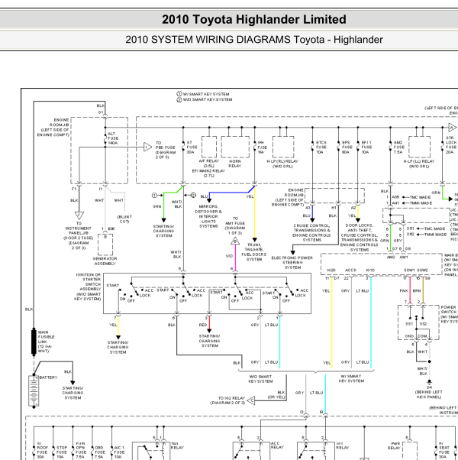The image size is (458, 460).
Task: Click the "BATTERY" label
Action: pyautogui.click(x=48, y=377)
